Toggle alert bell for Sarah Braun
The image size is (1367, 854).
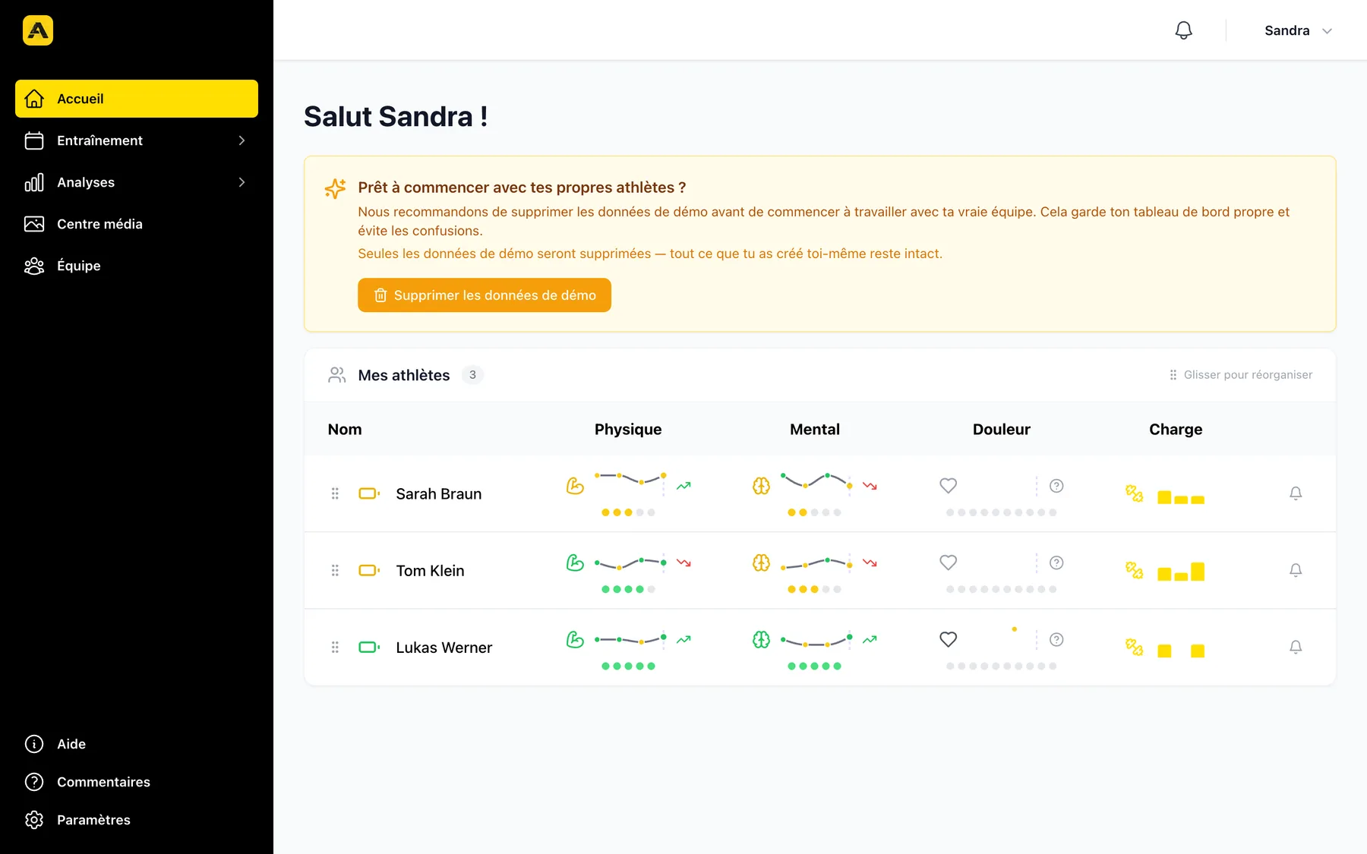1296,493
